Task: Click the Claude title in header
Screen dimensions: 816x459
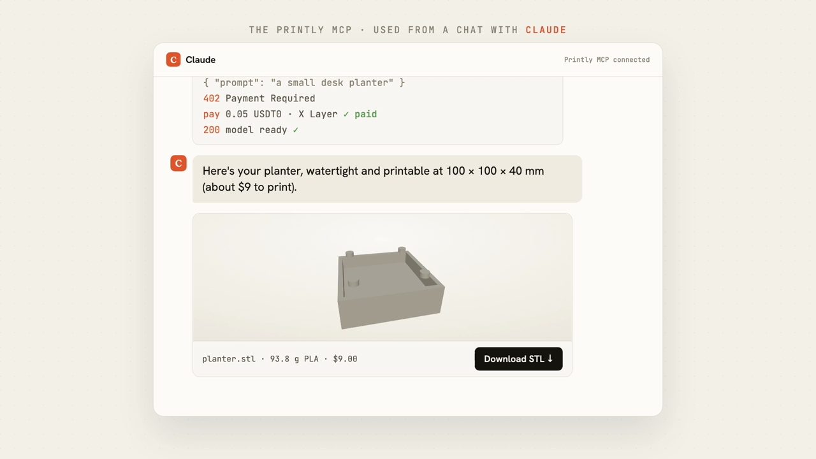Action: (x=201, y=60)
